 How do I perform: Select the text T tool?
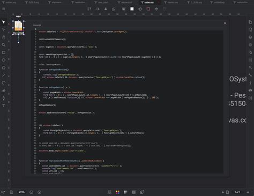click(3, 105)
